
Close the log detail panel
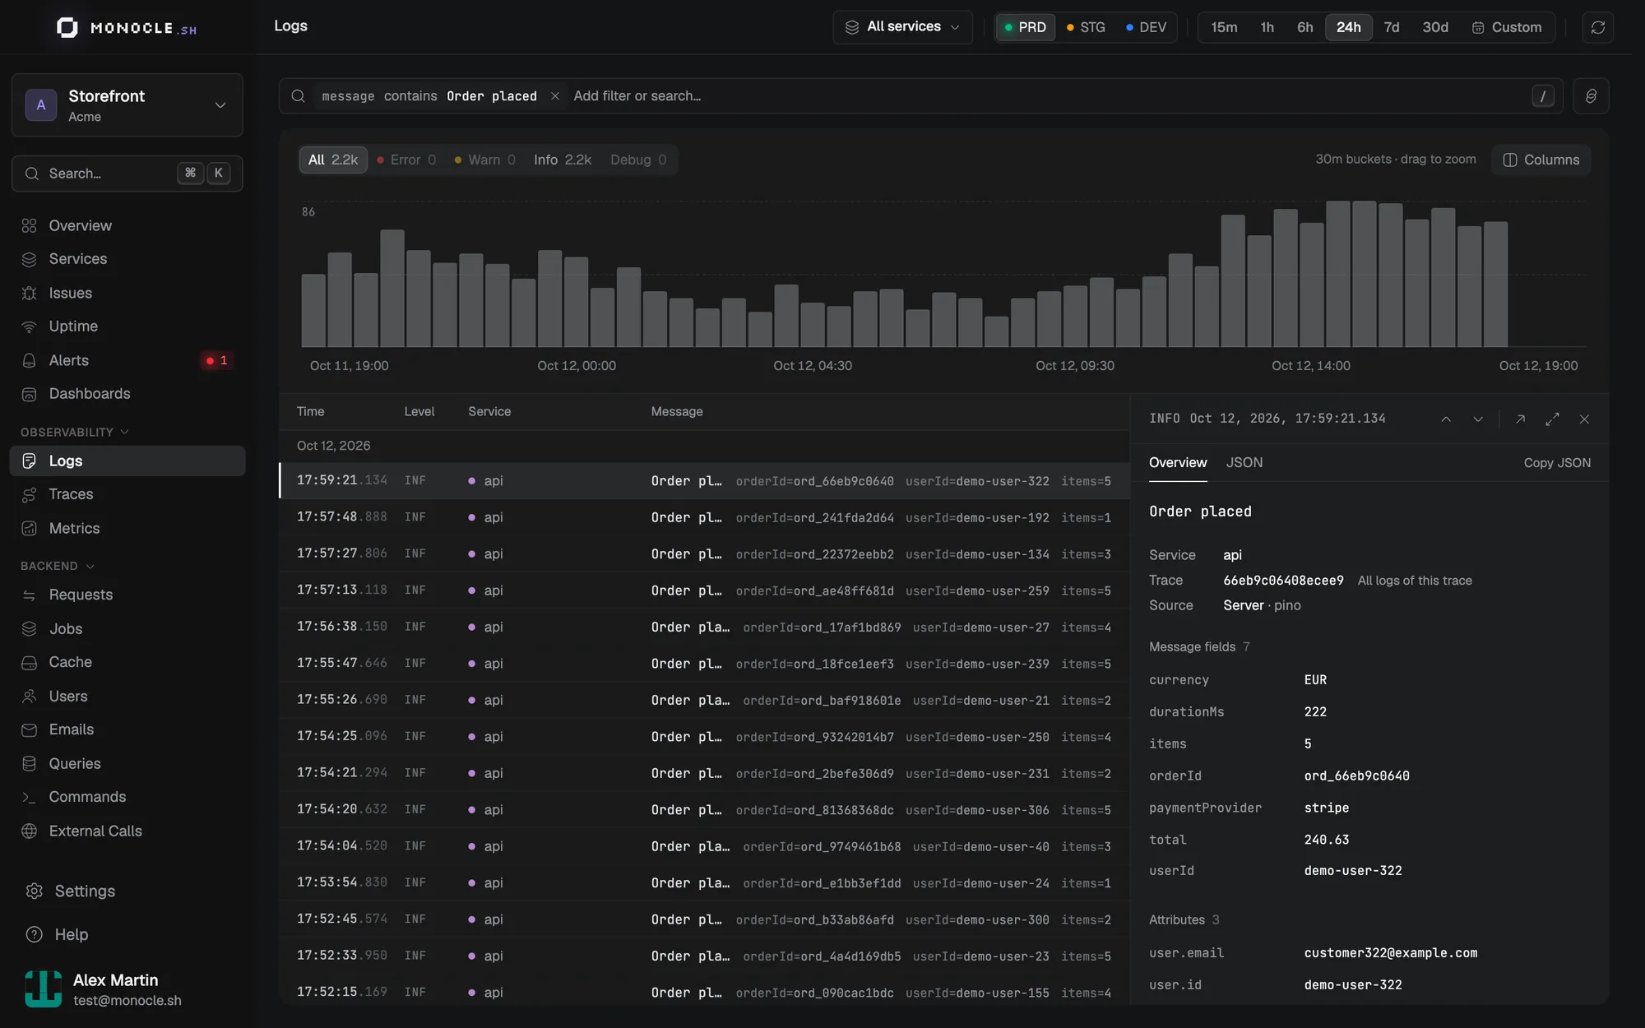pyautogui.click(x=1584, y=419)
